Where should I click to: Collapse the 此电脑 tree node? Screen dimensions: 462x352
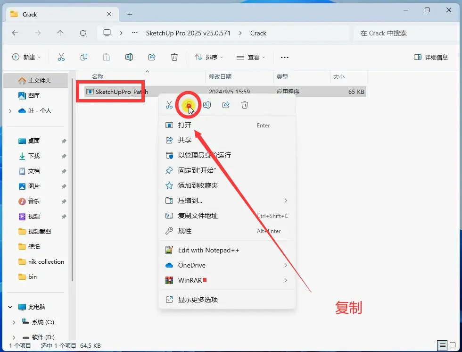[10, 307]
